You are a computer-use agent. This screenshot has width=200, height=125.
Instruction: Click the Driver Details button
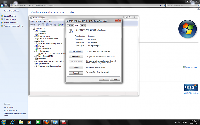click(76, 51)
